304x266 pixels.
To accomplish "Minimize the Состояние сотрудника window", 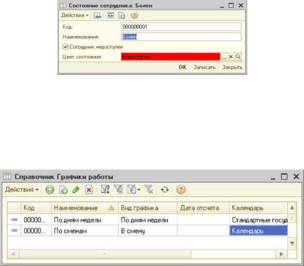I will pos(222,6).
